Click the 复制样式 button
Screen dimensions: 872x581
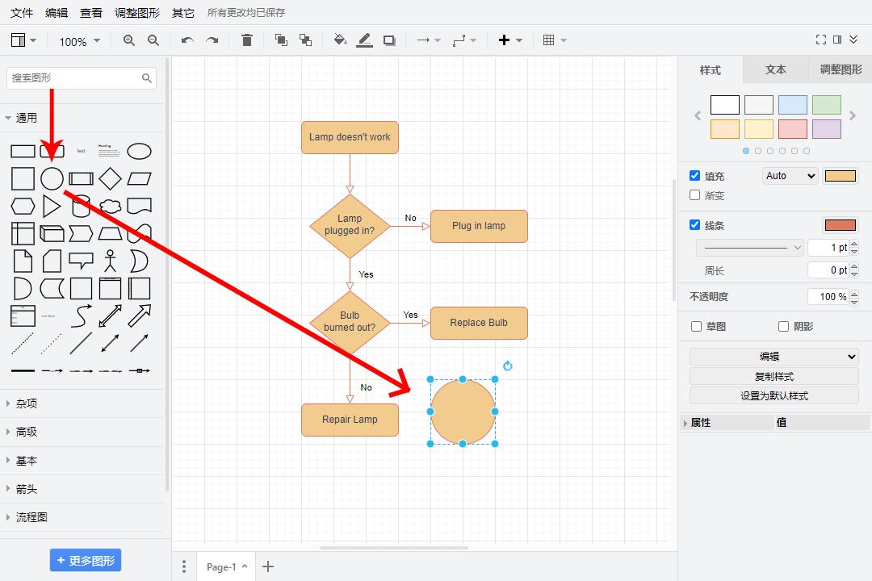point(773,377)
